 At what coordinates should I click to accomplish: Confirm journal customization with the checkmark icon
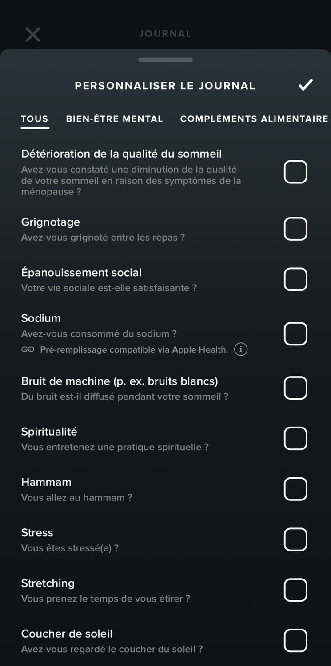coord(305,85)
